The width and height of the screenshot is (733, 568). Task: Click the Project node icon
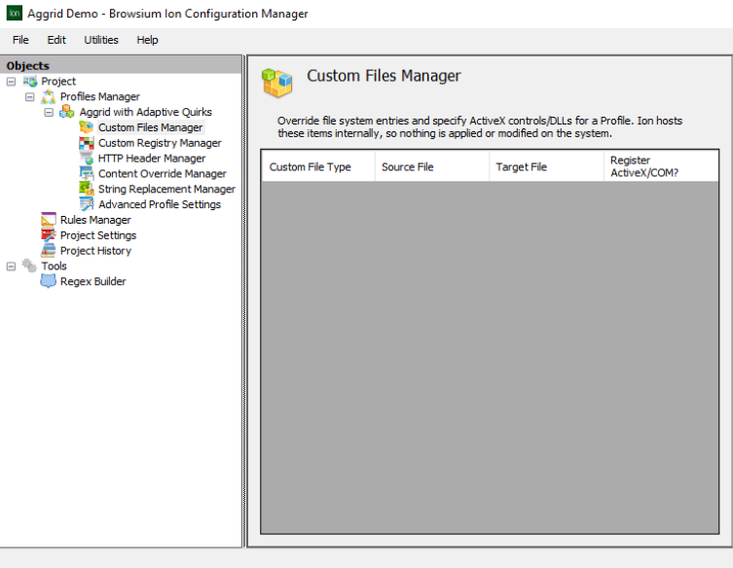30,82
